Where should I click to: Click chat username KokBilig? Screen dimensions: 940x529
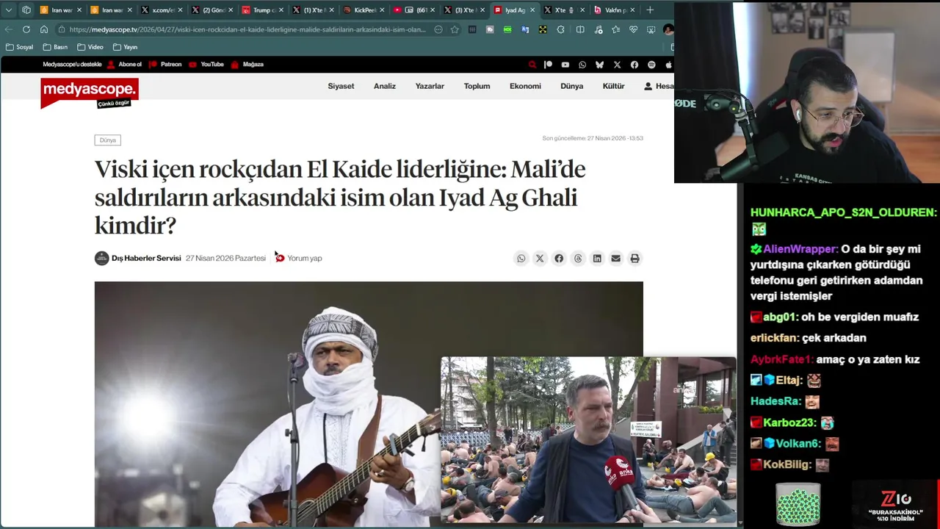(x=787, y=465)
